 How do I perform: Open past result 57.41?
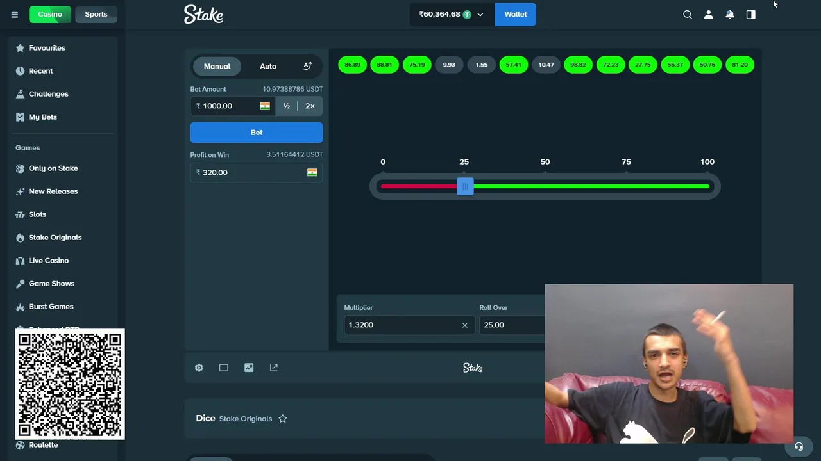point(514,65)
